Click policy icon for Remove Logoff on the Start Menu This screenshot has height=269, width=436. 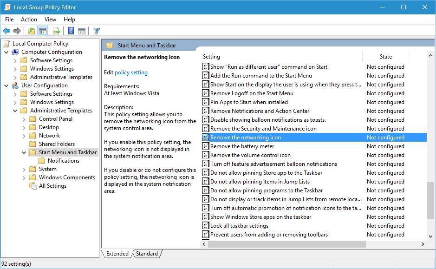(205, 93)
